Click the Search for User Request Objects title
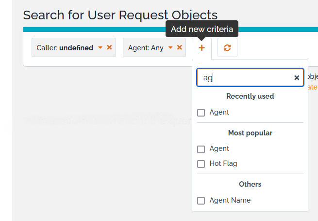 point(120,15)
